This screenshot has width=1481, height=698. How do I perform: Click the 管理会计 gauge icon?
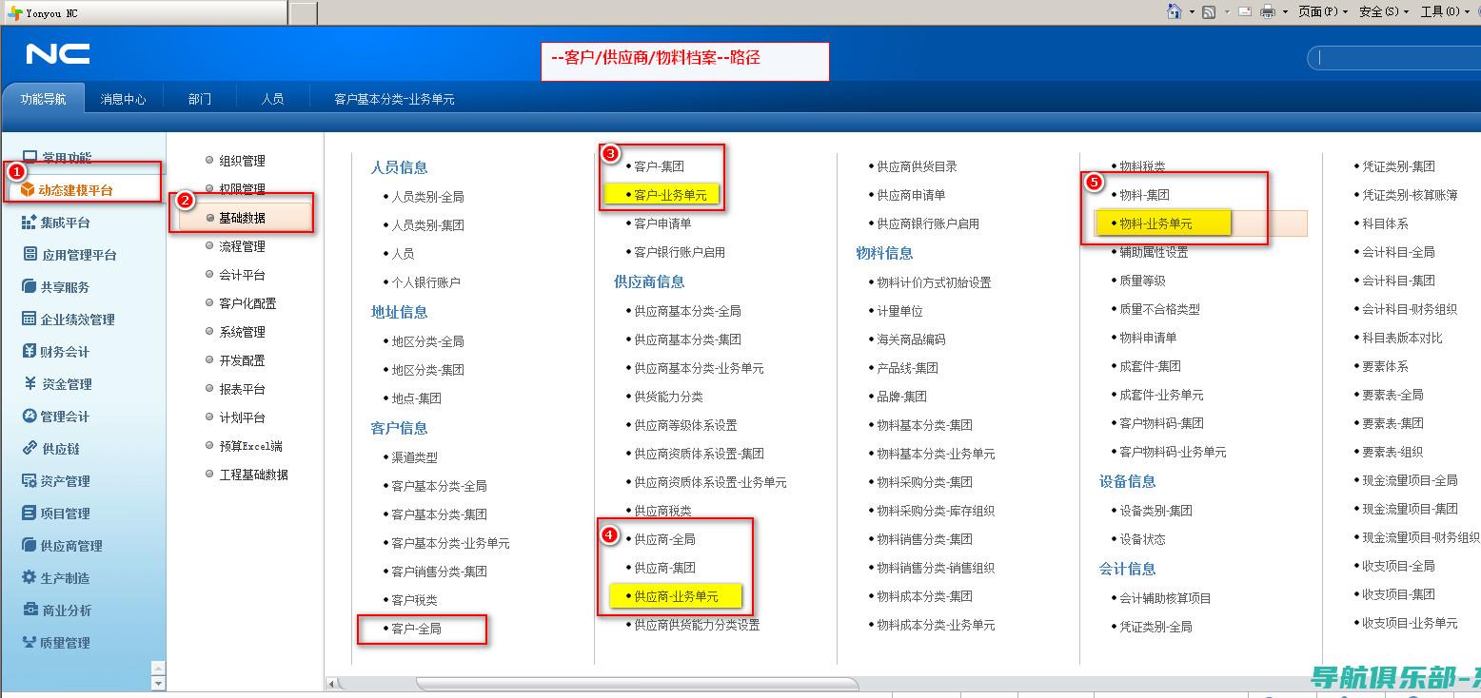[x=30, y=416]
